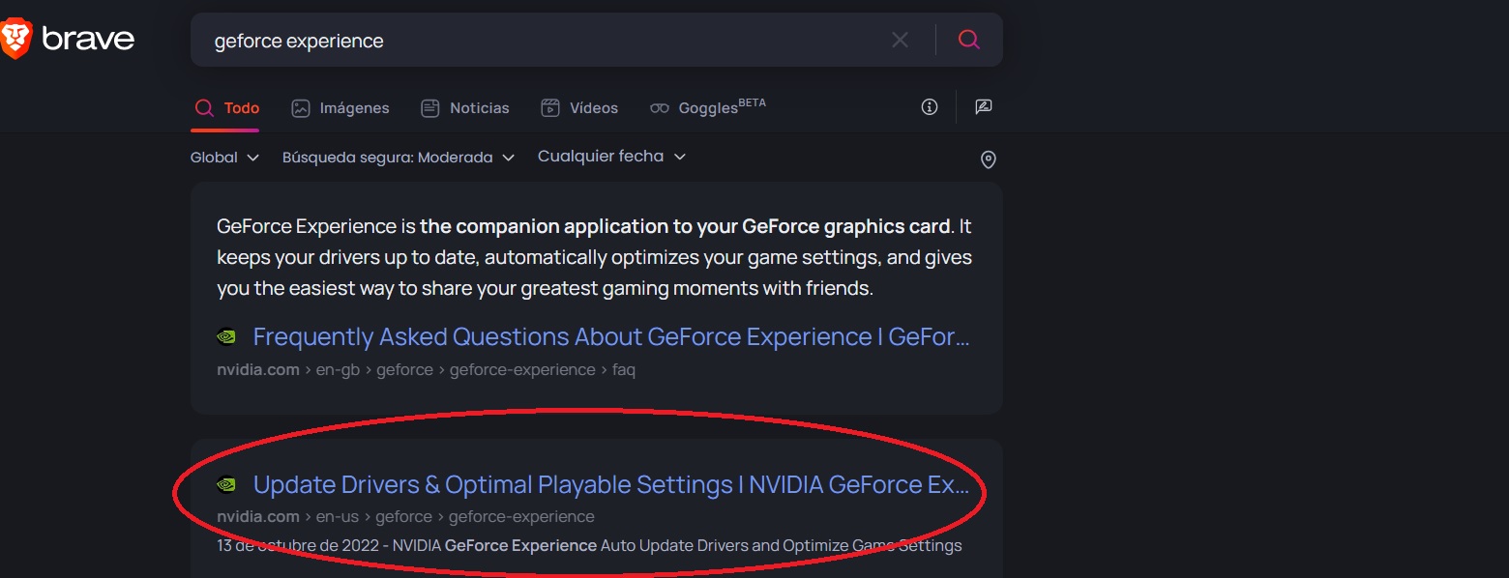Open the Update Drivers & Optimal Playable Settings result
1509x578 pixels.
(x=610, y=484)
